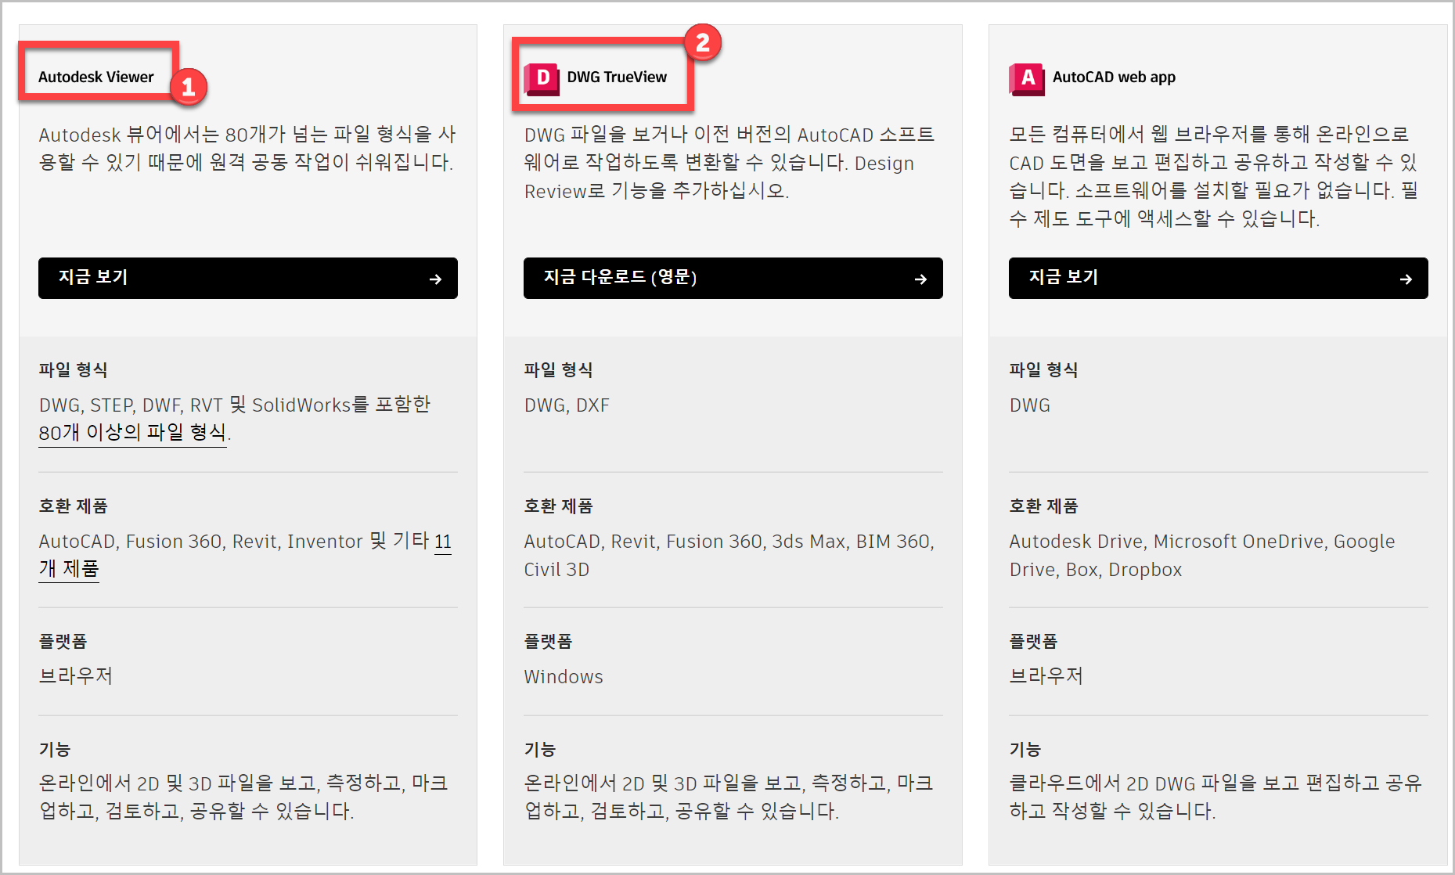Click 브라우저 platform value in AutoCAD web app card

1046,675
